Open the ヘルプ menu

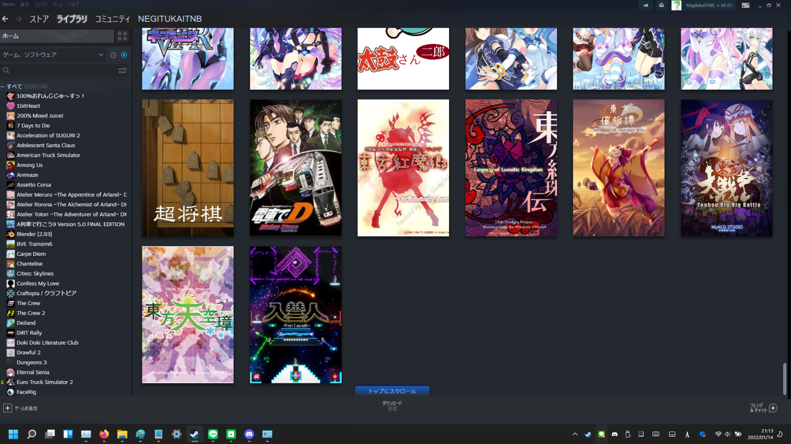tap(73, 4)
